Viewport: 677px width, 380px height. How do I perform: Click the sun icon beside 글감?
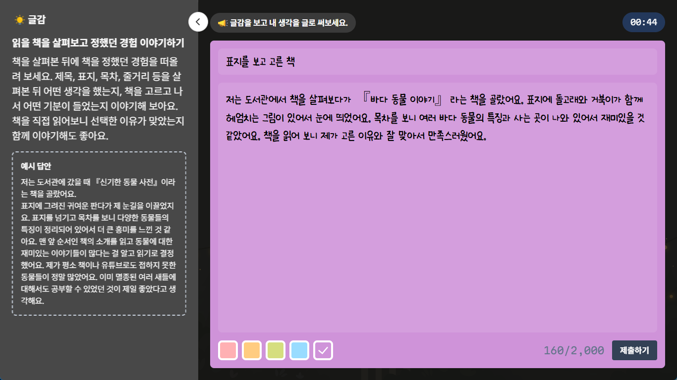pos(20,20)
